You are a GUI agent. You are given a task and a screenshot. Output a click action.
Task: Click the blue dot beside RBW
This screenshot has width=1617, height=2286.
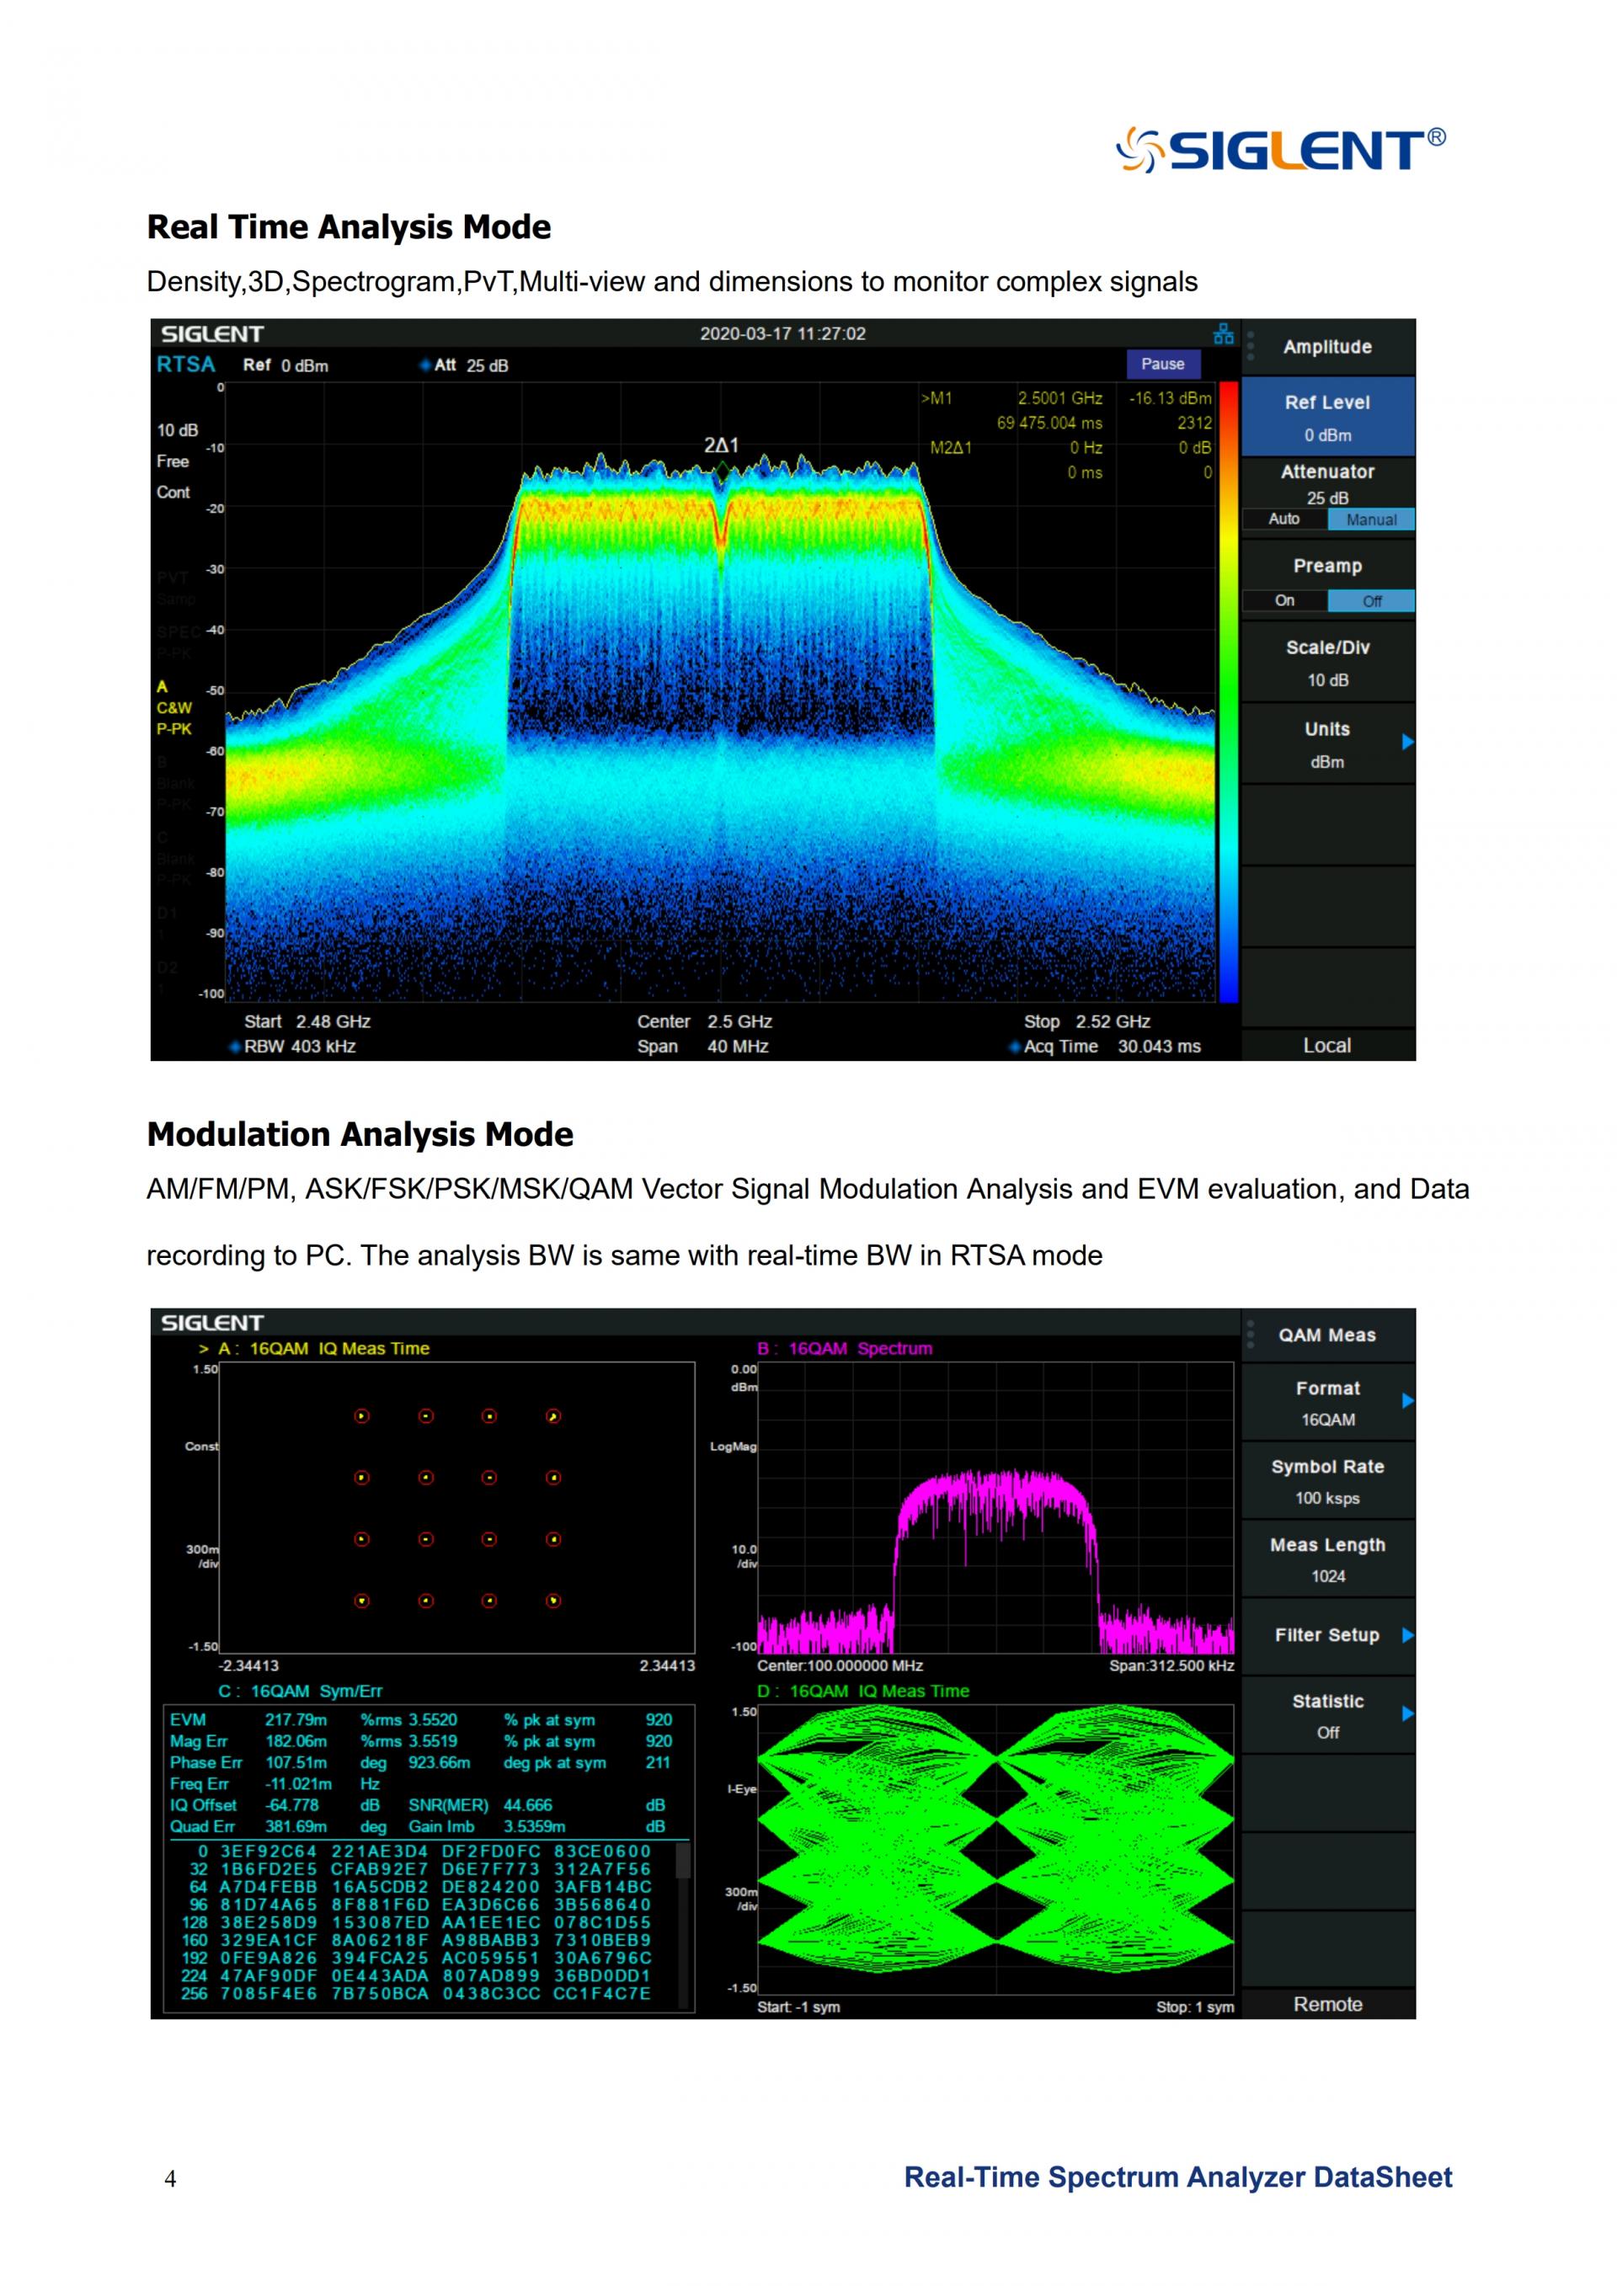(x=235, y=1047)
